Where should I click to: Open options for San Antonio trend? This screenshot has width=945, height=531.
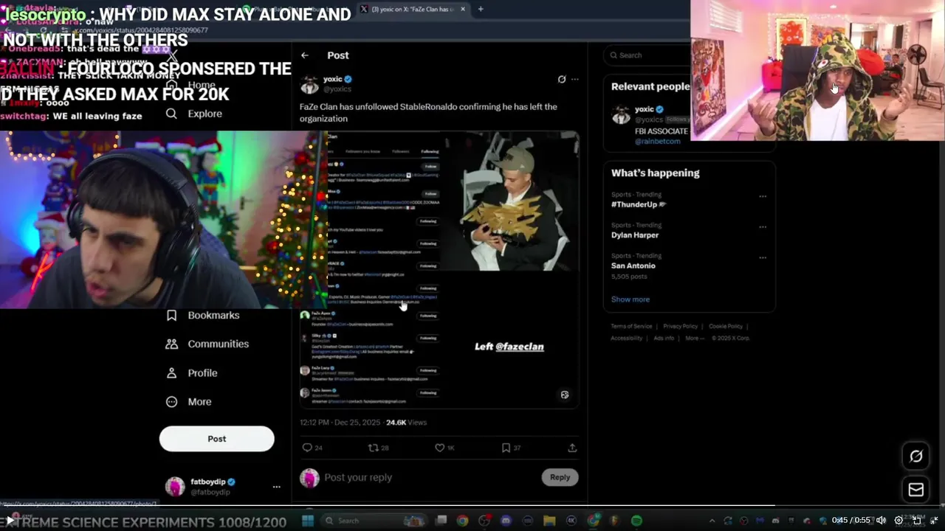(763, 257)
